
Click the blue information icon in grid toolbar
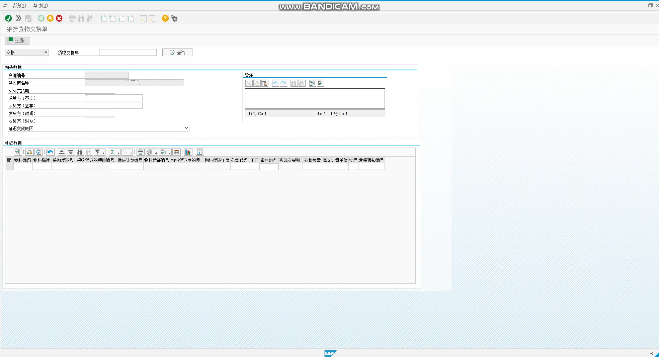(x=200, y=152)
